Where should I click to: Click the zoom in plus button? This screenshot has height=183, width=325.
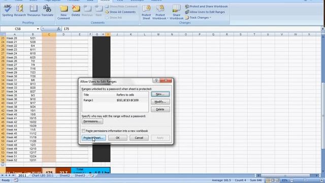point(321,180)
